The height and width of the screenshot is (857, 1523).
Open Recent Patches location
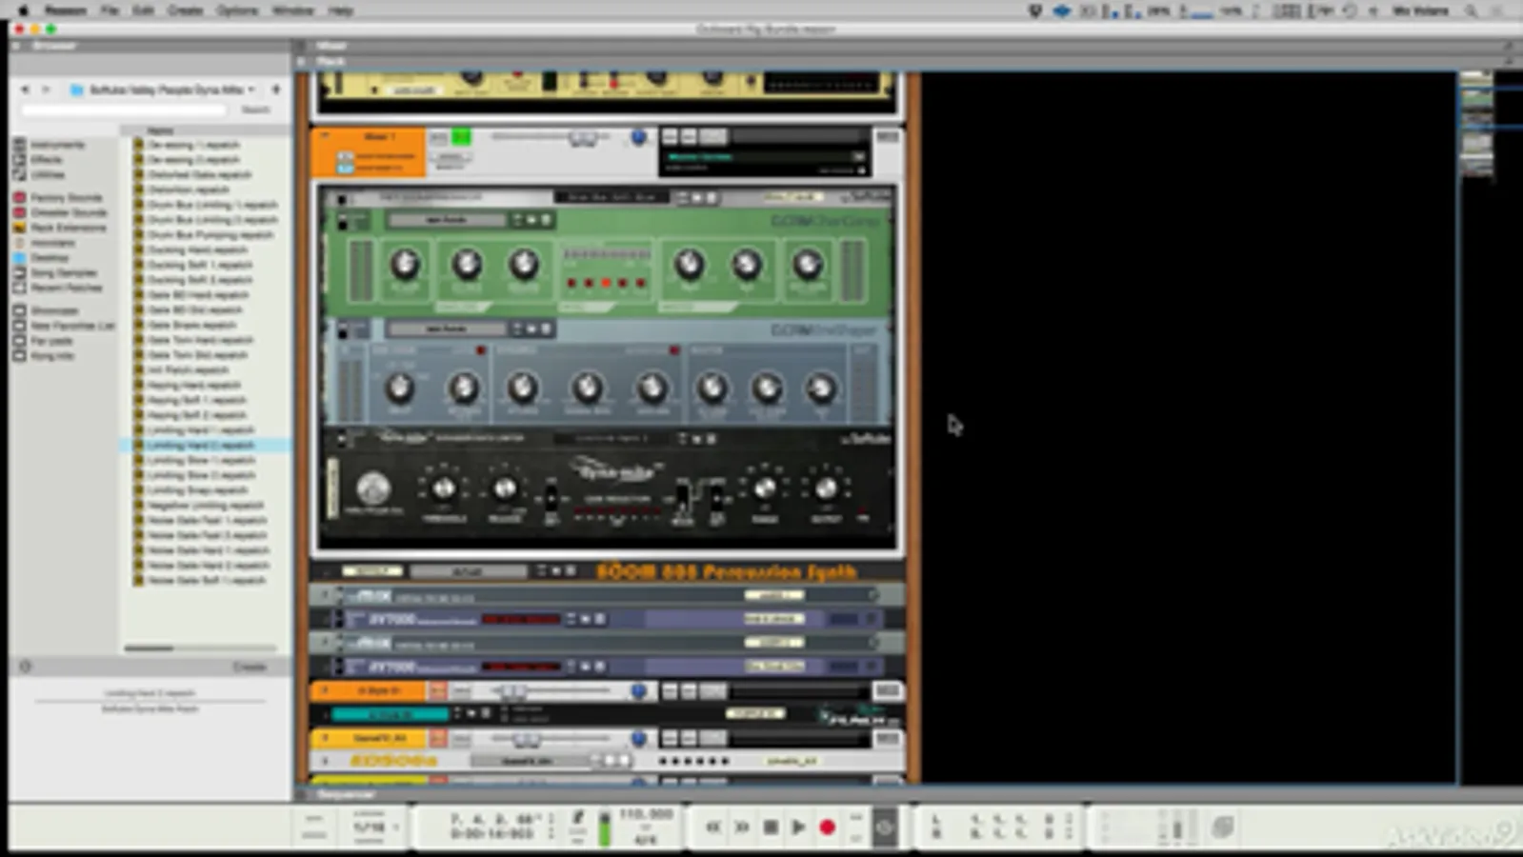point(66,288)
